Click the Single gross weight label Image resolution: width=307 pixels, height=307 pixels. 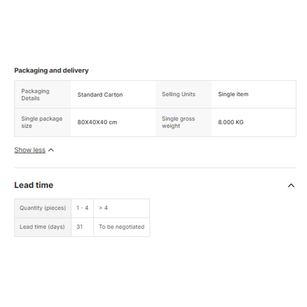point(178,122)
